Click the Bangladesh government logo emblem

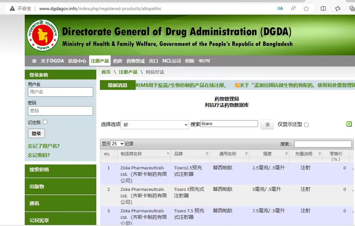coord(43,35)
